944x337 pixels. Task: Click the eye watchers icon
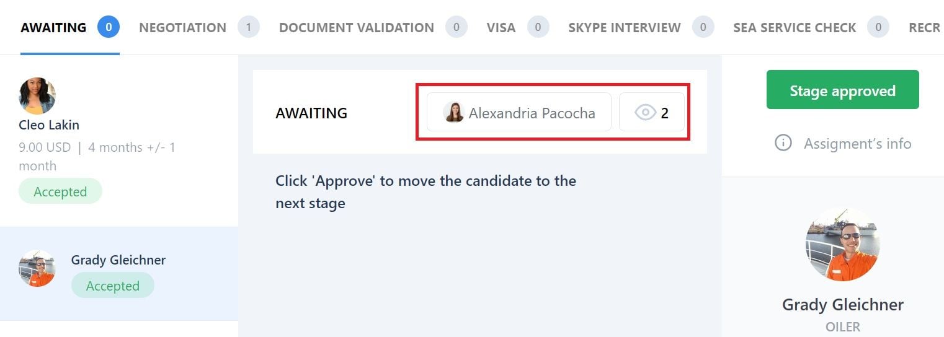[x=646, y=113]
